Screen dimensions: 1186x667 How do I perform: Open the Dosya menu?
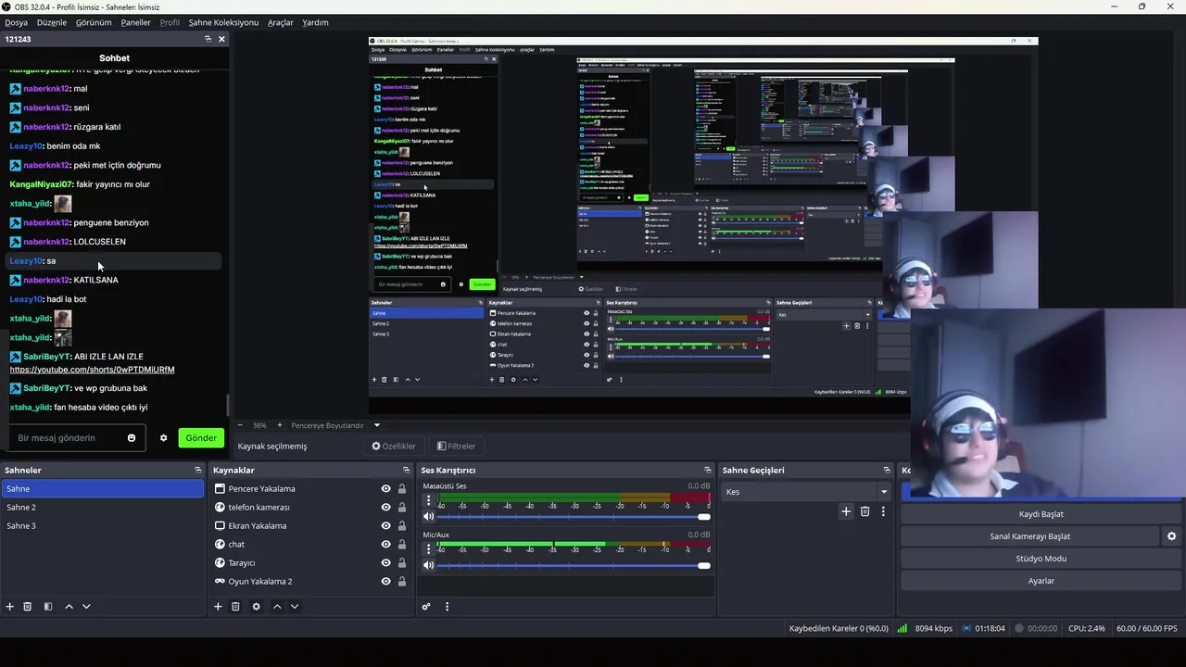pos(16,22)
